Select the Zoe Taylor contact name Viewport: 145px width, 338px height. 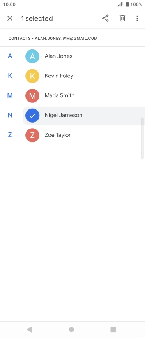click(58, 135)
